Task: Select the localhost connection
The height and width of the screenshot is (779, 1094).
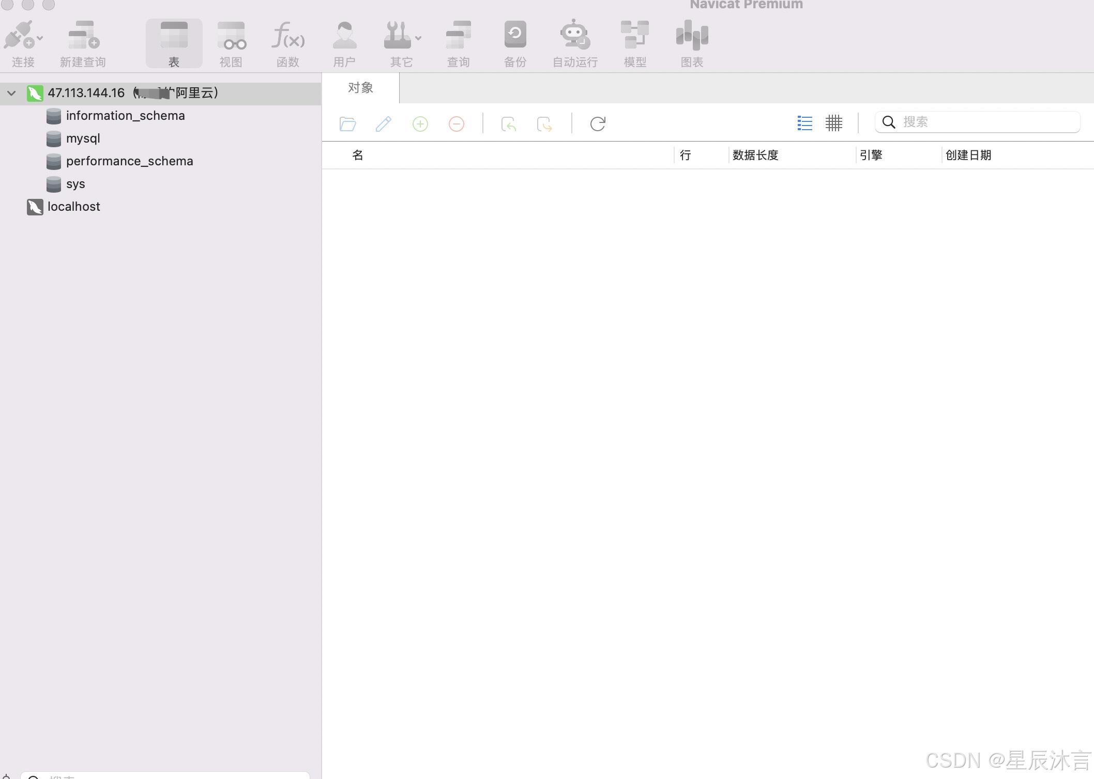Action: [x=73, y=207]
